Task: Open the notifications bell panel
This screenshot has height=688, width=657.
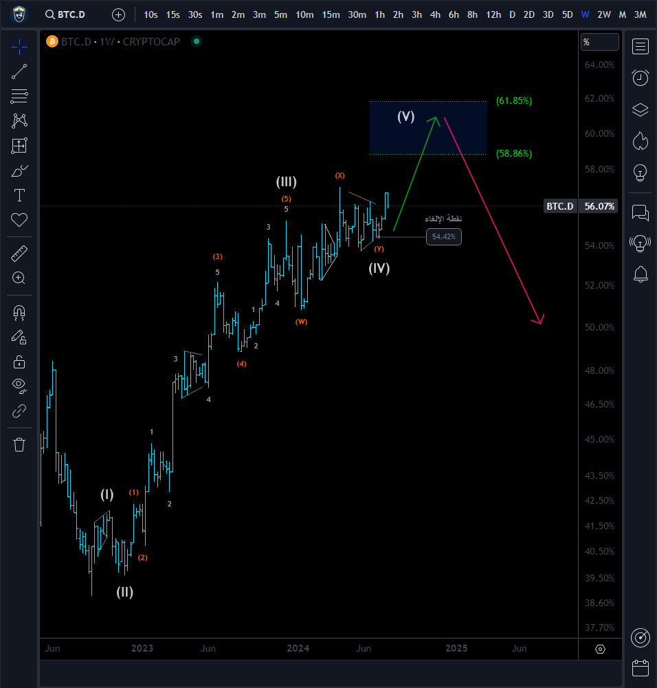Action: click(641, 275)
